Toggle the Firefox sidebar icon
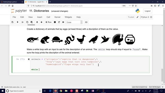This screenshot has width=165, height=93. (x=155, y=6)
